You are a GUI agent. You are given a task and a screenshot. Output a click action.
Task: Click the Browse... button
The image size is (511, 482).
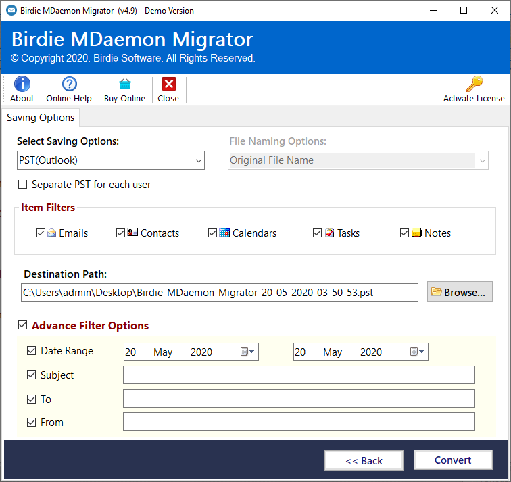(x=460, y=291)
